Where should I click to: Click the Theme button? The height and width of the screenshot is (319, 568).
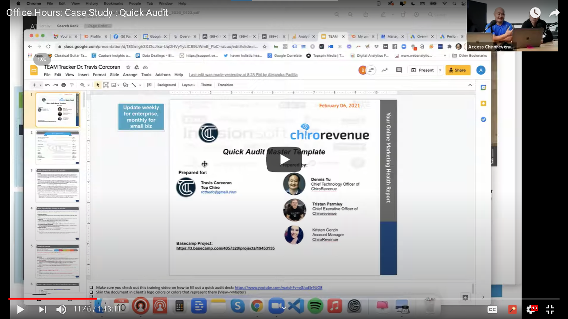(206, 85)
